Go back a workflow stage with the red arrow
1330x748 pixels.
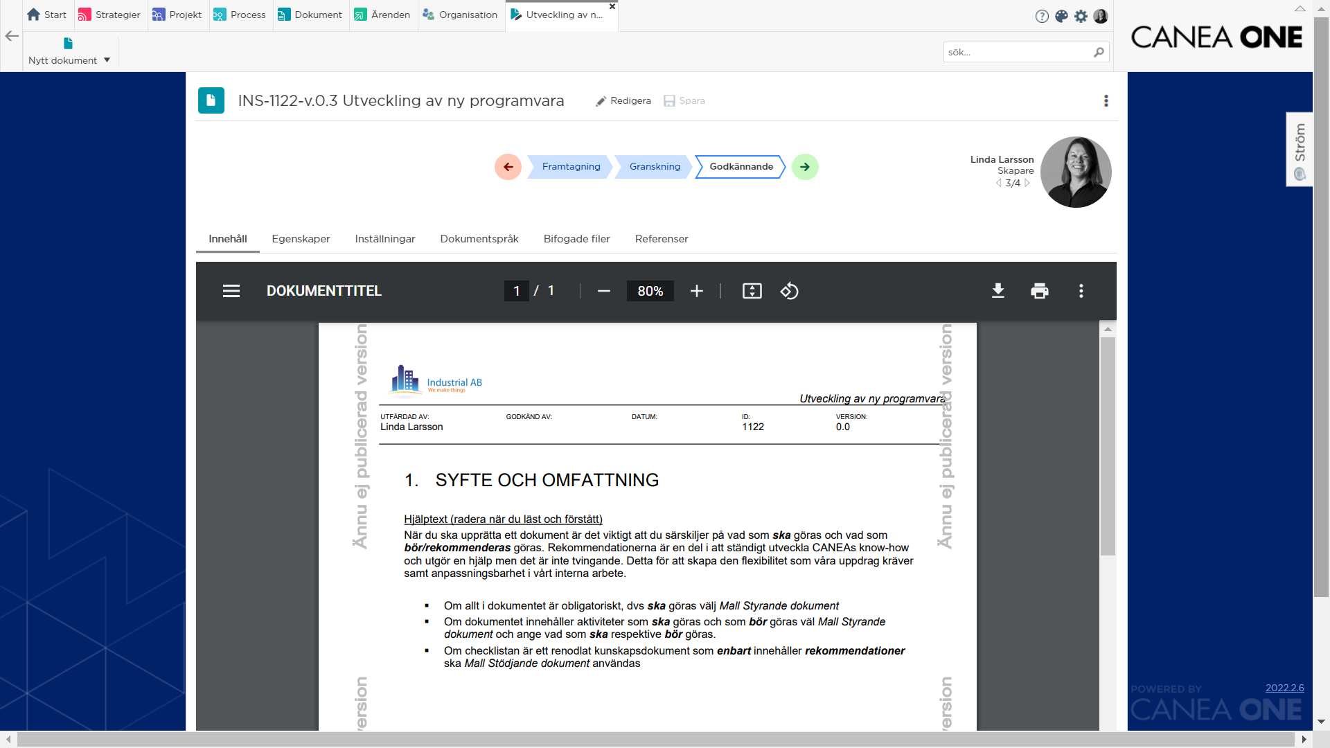[508, 166]
